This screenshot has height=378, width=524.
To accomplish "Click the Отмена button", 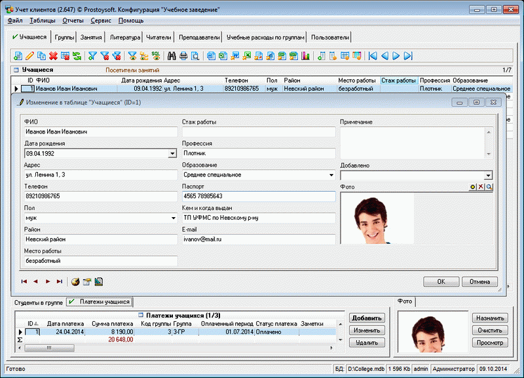I will coord(479,282).
